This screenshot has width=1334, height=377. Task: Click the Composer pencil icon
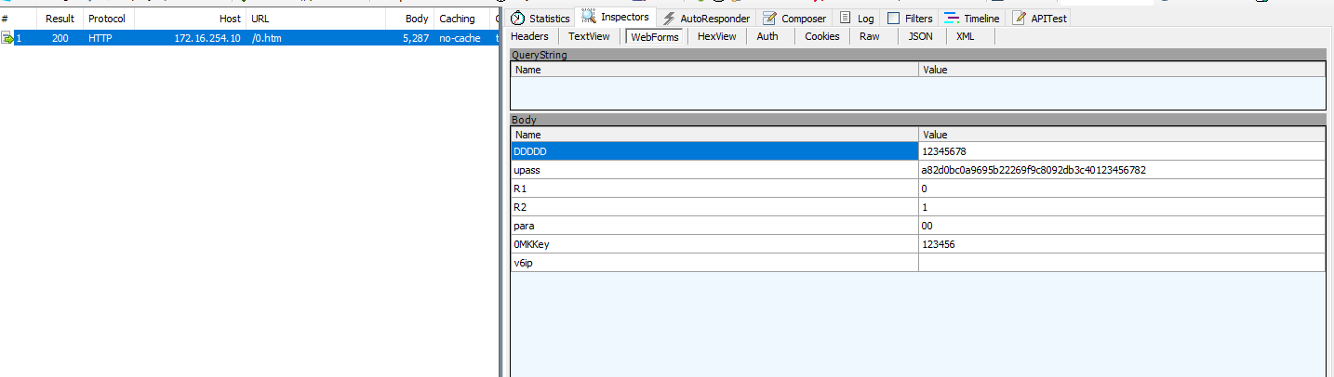(x=769, y=18)
